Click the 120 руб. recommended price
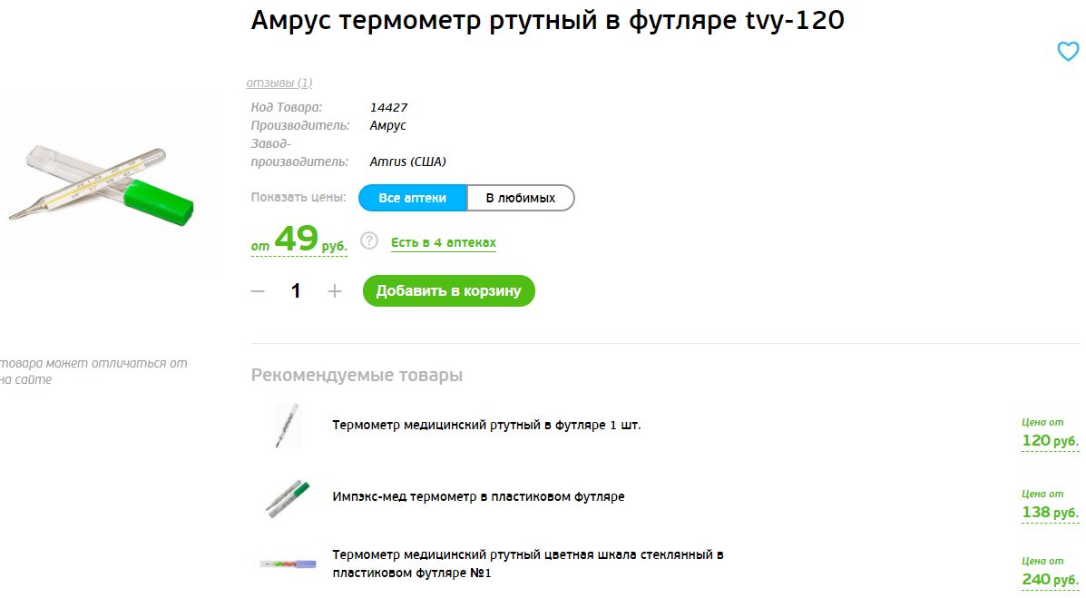This screenshot has width=1086, height=598. click(x=1050, y=441)
